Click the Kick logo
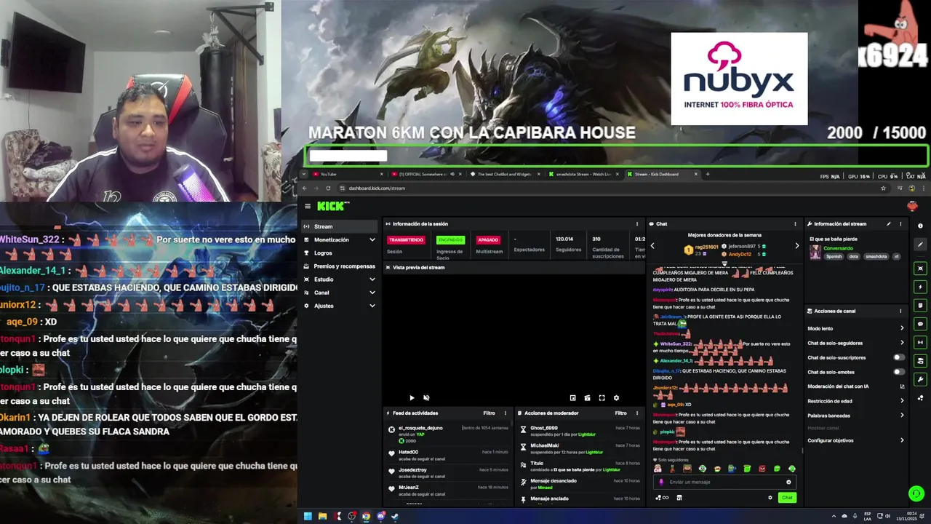Image resolution: width=931 pixels, height=524 pixels. coord(333,206)
